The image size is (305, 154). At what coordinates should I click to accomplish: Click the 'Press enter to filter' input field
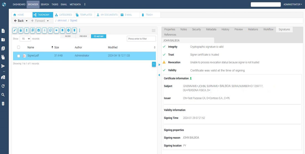click(141, 39)
